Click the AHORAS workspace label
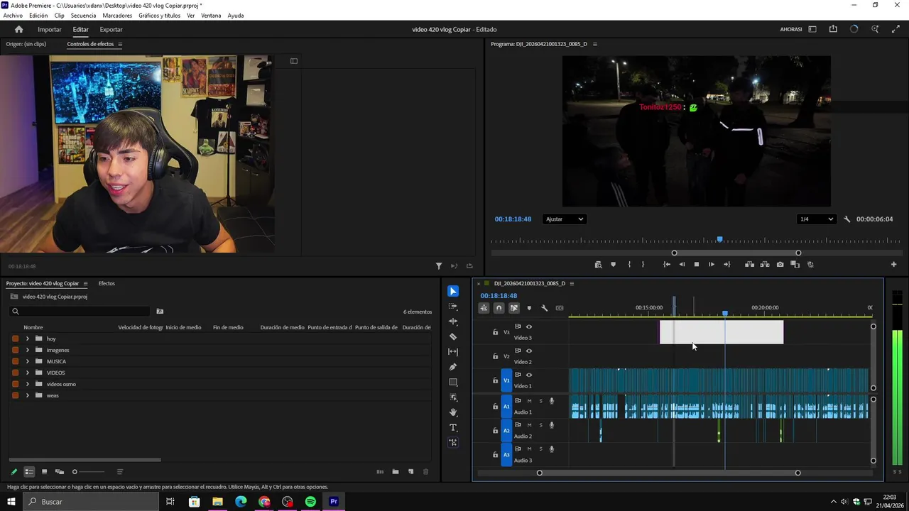The image size is (909, 511). [790, 30]
